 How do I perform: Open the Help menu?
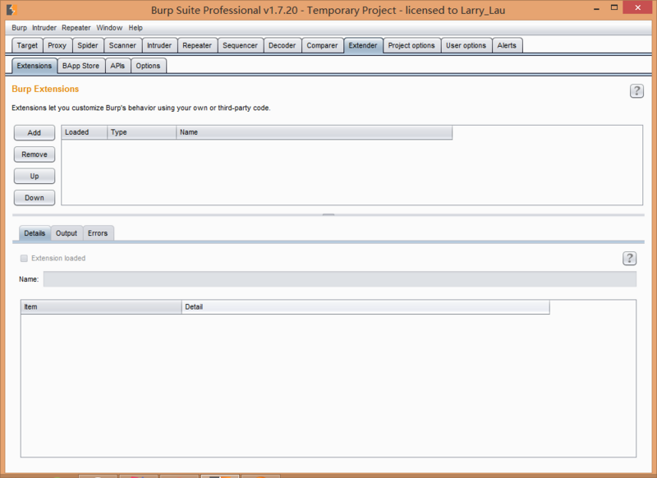point(136,28)
